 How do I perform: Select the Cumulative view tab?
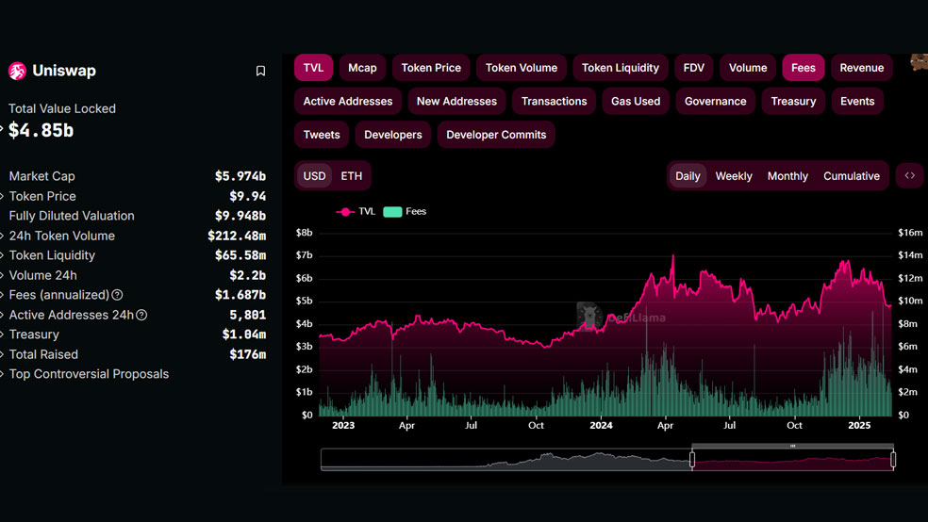851,176
